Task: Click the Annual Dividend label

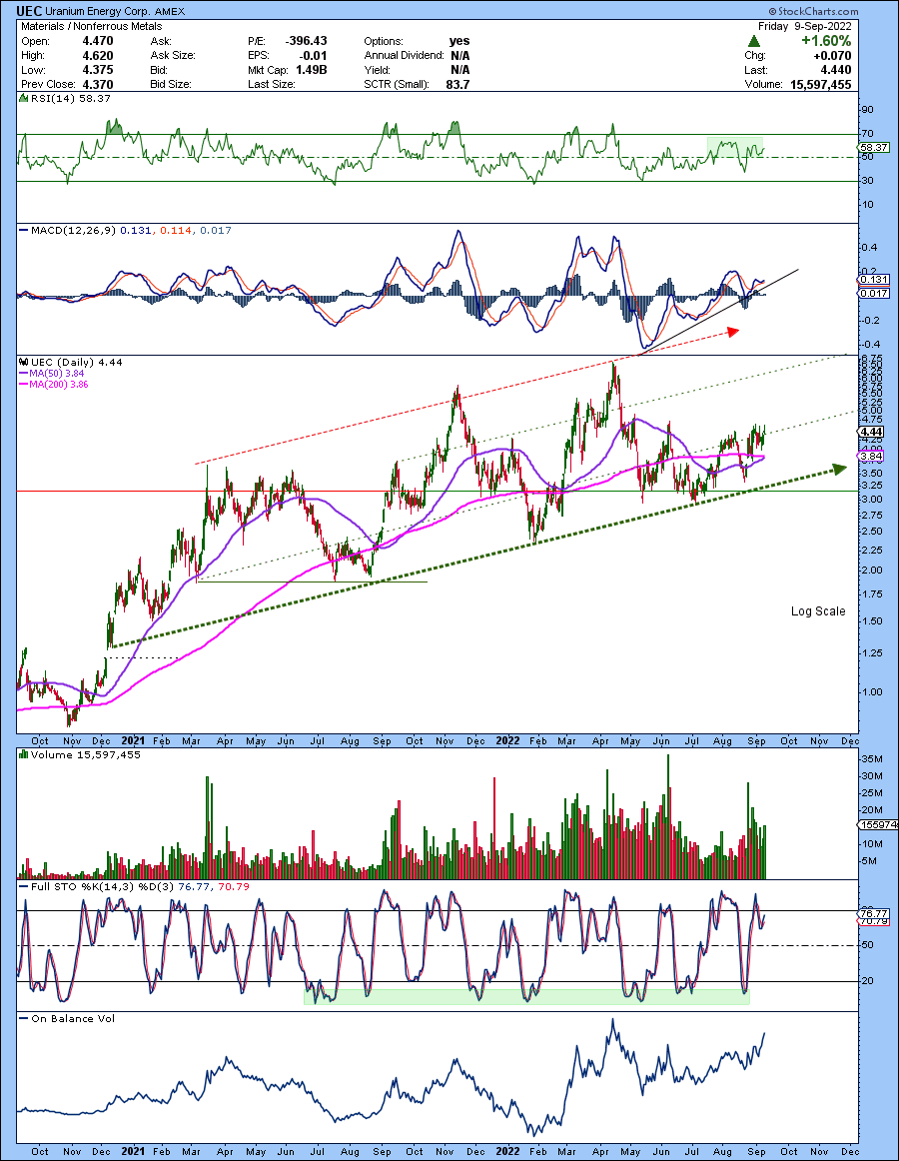Action: pyautogui.click(x=404, y=56)
